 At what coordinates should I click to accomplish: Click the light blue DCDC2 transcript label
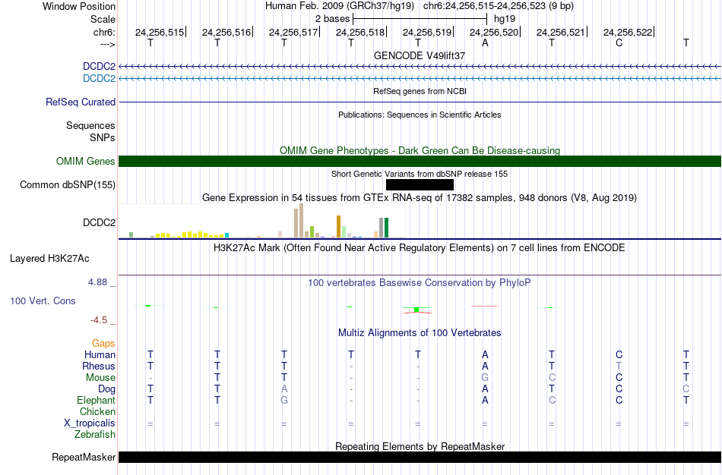coord(99,78)
